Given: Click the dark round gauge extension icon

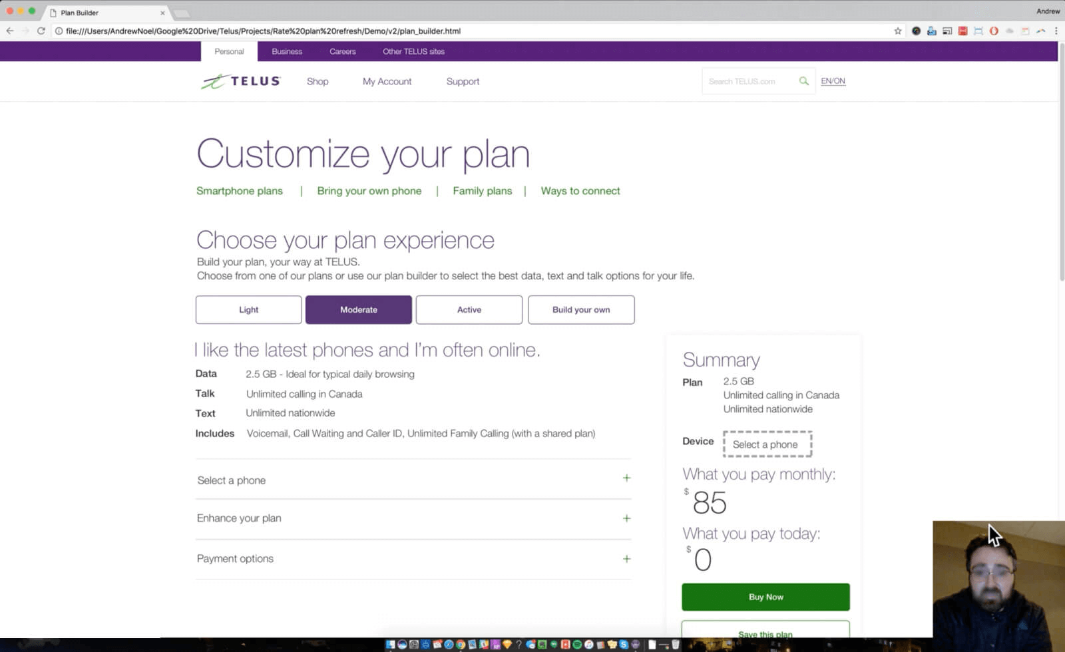Looking at the screenshot, I should [916, 31].
